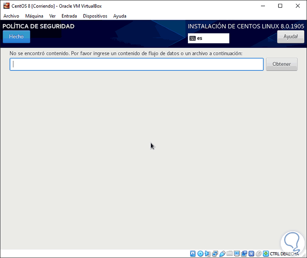Close the CentOS 8 VirtualBox window
Screen dimensions: 307x258
tap(298, 6)
